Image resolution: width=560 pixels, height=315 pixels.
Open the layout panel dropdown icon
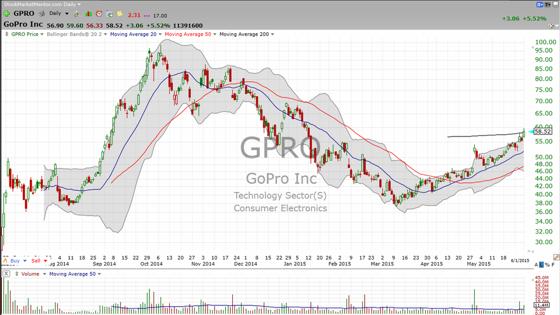(x=556, y=5)
